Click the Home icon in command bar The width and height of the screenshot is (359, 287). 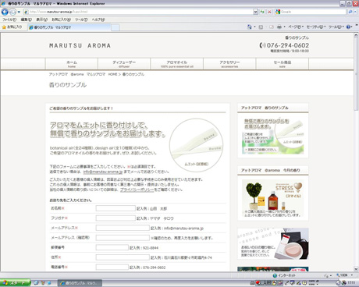(x=250, y=27)
